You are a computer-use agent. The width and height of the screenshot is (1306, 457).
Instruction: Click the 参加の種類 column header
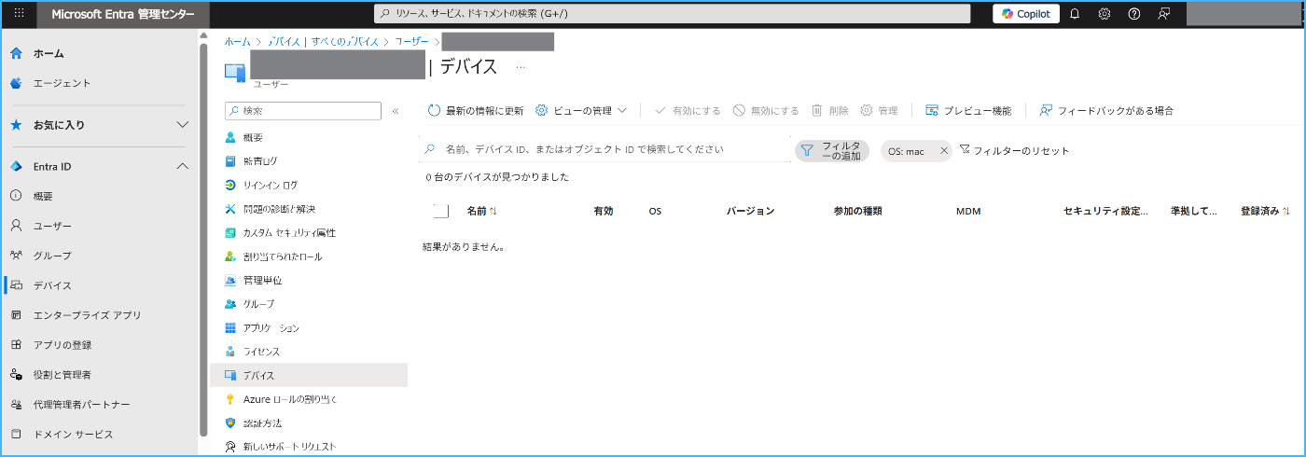point(858,212)
